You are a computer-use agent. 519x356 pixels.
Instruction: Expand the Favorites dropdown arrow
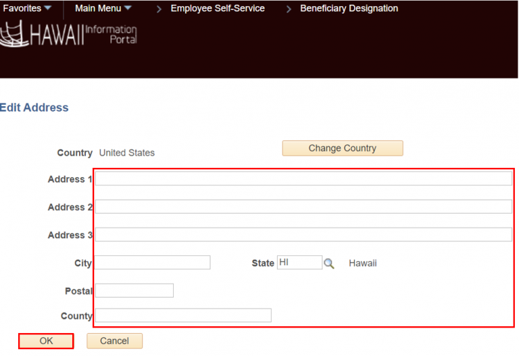(47, 9)
